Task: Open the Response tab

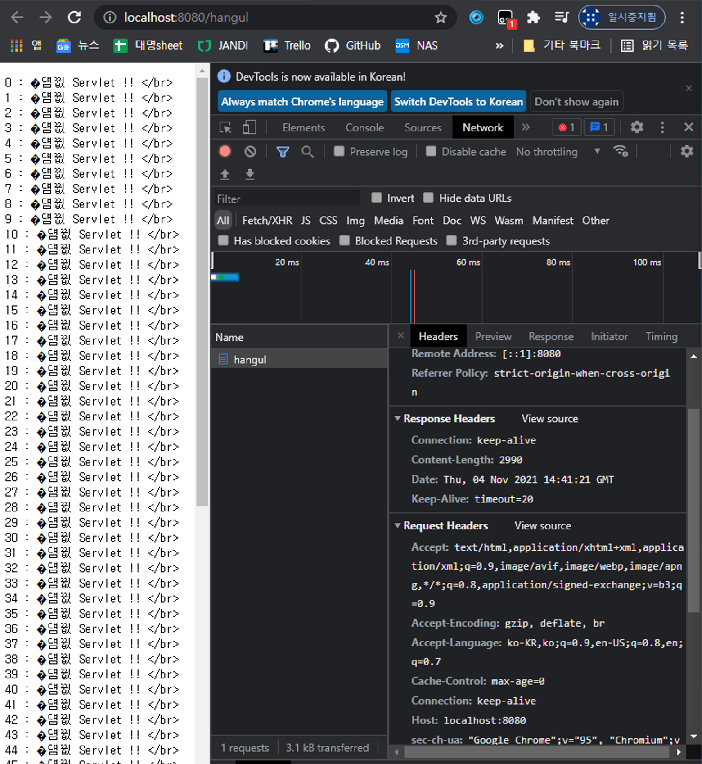Action: click(551, 337)
